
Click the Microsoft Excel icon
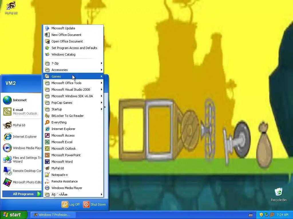tap(47, 142)
